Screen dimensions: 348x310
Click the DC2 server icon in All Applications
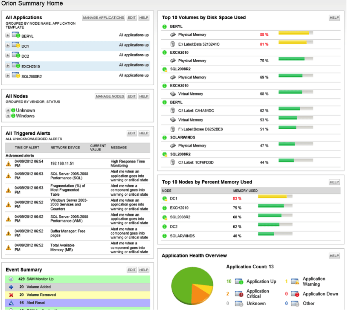pyautogui.click(x=16, y=55)
